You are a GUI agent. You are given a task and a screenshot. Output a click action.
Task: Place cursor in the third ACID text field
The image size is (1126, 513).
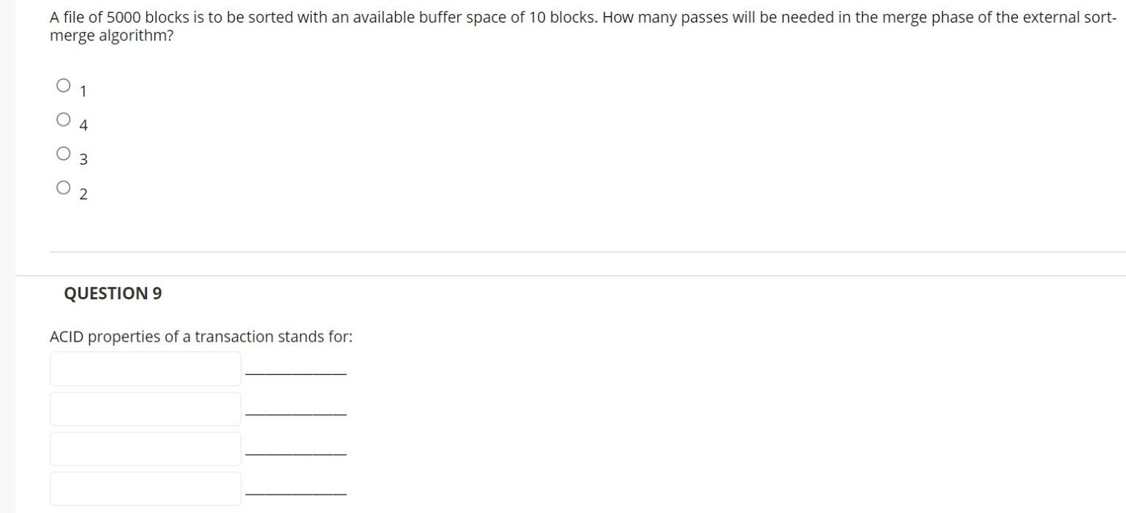(145, 448)
